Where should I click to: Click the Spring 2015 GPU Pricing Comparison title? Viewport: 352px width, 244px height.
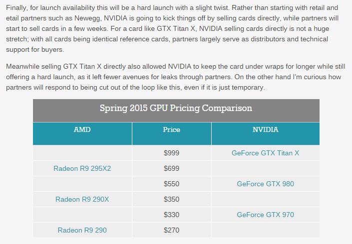[x=176, y=109]
